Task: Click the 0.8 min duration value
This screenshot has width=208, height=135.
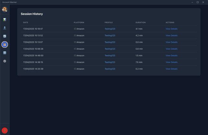Action: (139, 49)
